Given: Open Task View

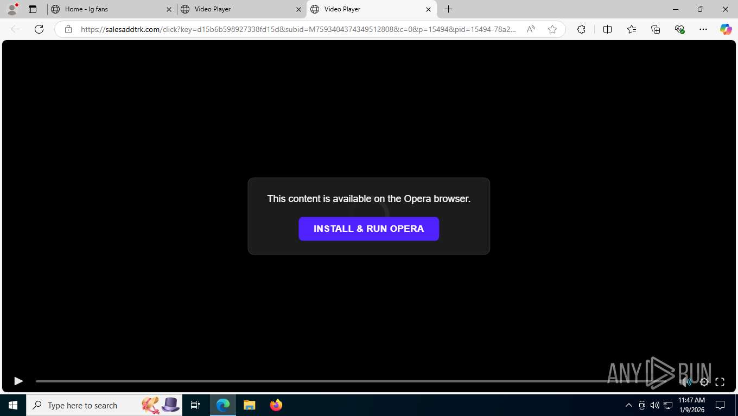Looking at the screenshot, I should click(x=195, y=405).
